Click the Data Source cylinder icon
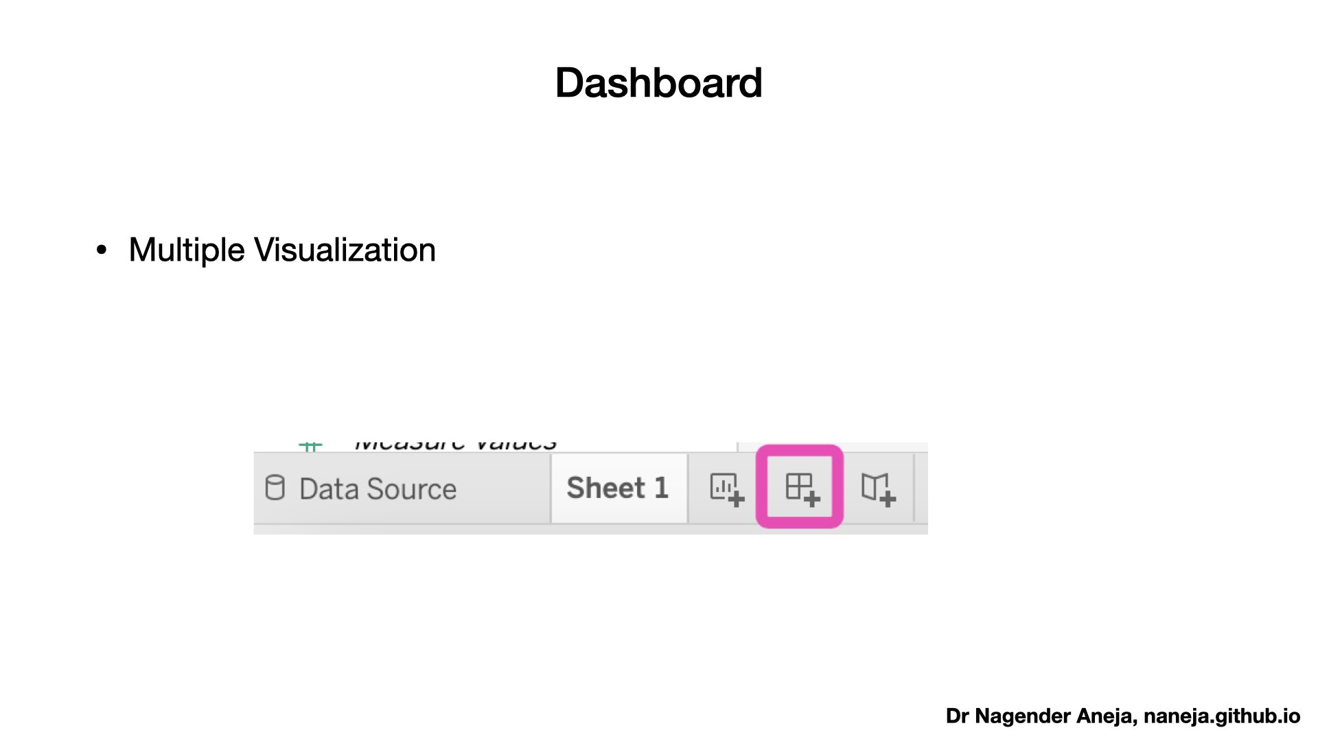1318x741 pixels. [x=275, y=488]
